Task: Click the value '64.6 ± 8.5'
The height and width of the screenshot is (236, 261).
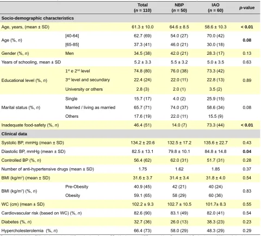Action: pyautogui.click(x=179, y=27)
